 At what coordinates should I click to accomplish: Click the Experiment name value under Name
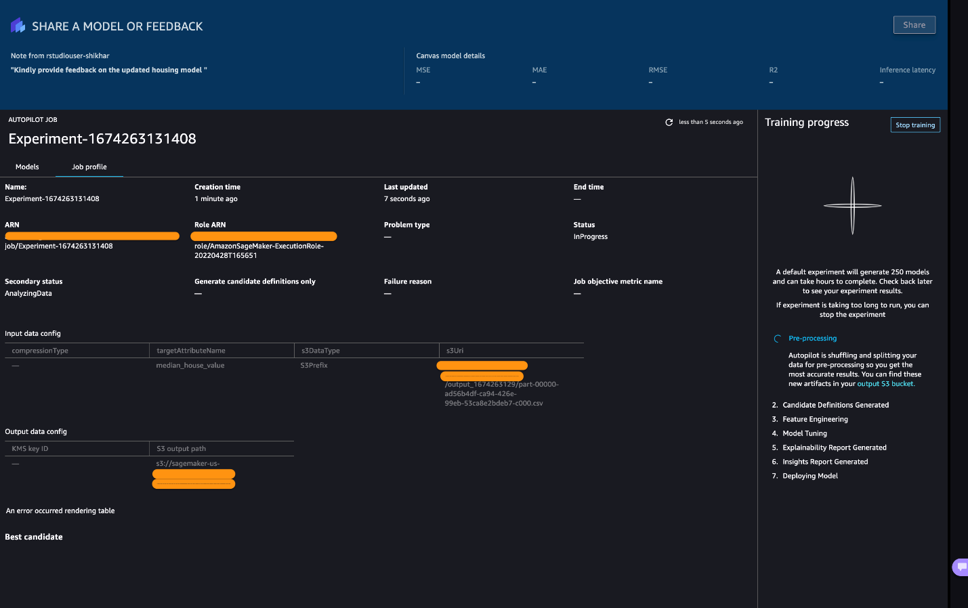click(52, 199)
